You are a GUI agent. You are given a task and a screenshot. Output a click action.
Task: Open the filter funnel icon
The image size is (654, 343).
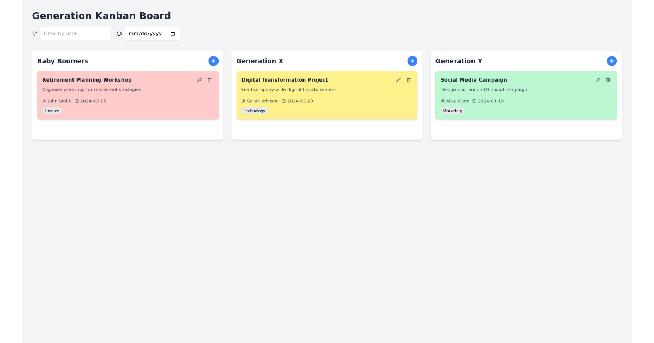click(x=34, y=33)
